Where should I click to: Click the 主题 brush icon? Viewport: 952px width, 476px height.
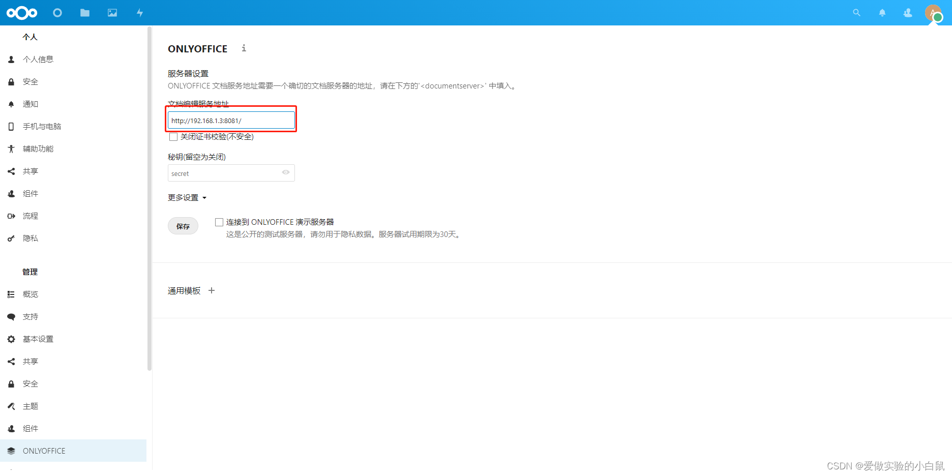[x=11, y=406]
